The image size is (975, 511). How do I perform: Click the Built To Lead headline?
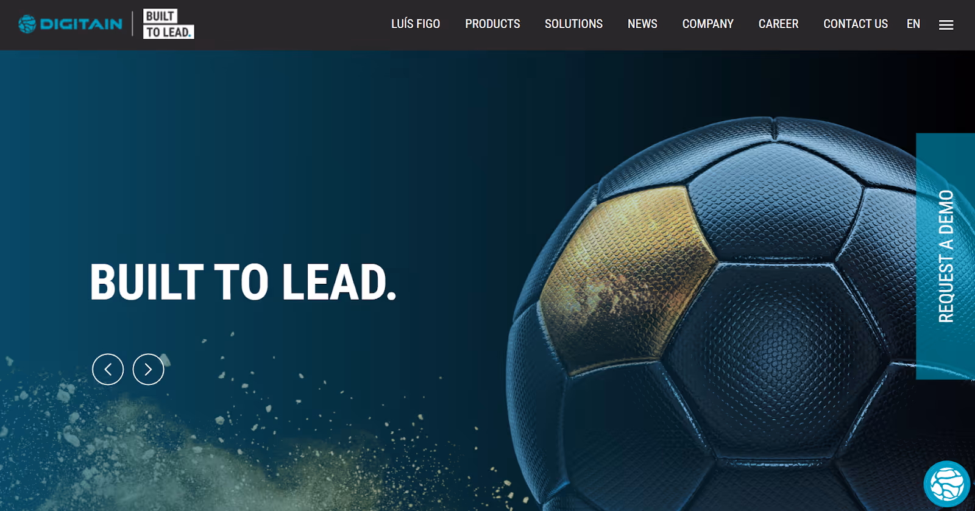pyautogui.click(x=243, y=282)
